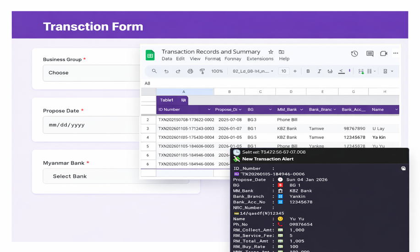Click the 98767890 account cell
This screenshot has height=252, width=420.
(x=355, y=129)
